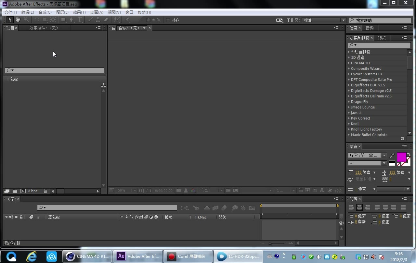Click the 8 bpc color depth button
The height and width of the screenshot is (263, 416).
pyautogui.click(x=33, y=191)
